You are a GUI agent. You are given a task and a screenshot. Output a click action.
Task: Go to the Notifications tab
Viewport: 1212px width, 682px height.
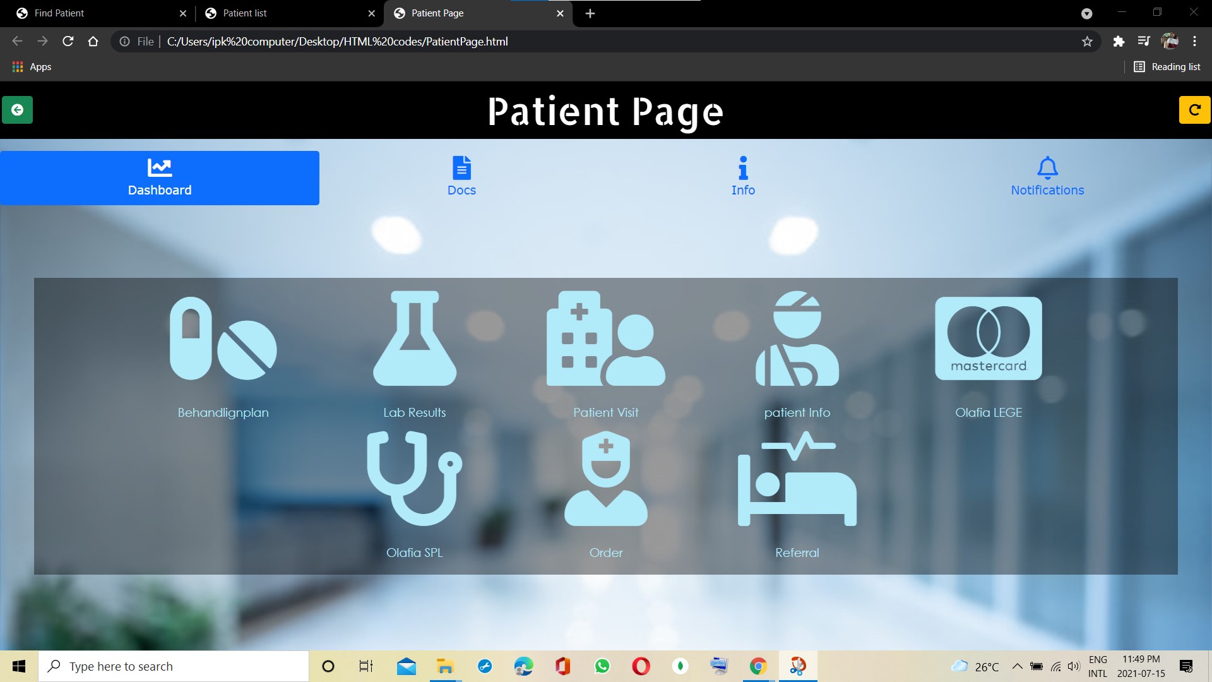tap(1047, 177)
